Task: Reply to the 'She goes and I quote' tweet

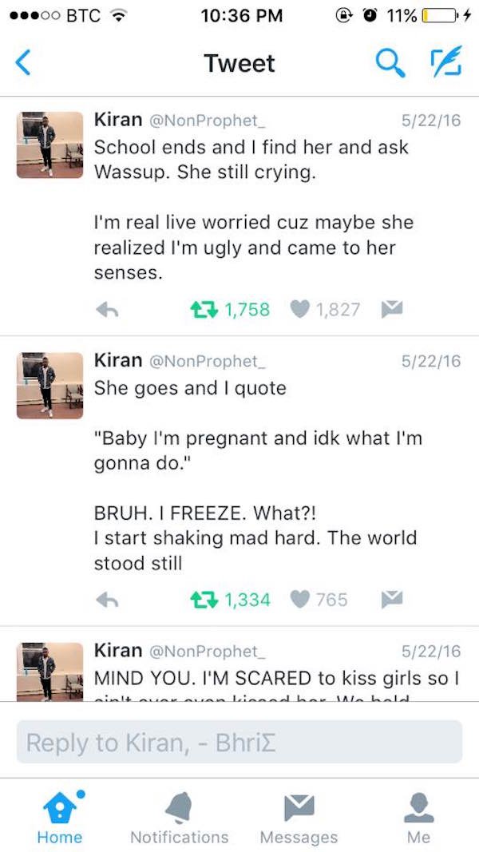Action: coord(108,600)
